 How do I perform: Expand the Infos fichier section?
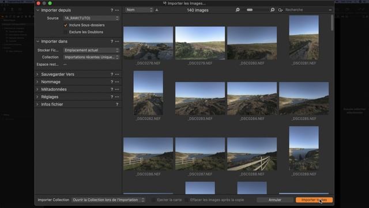(37, 104)
